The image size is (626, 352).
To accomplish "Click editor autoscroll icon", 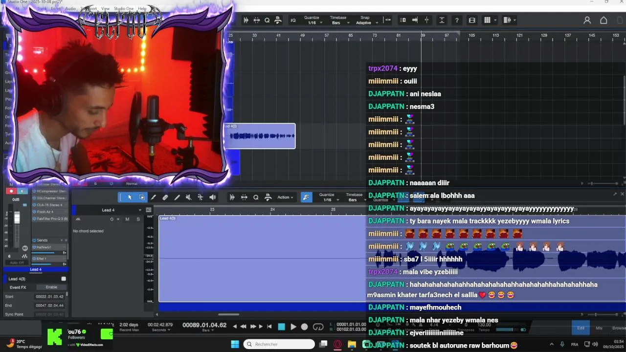I will 232,197.
